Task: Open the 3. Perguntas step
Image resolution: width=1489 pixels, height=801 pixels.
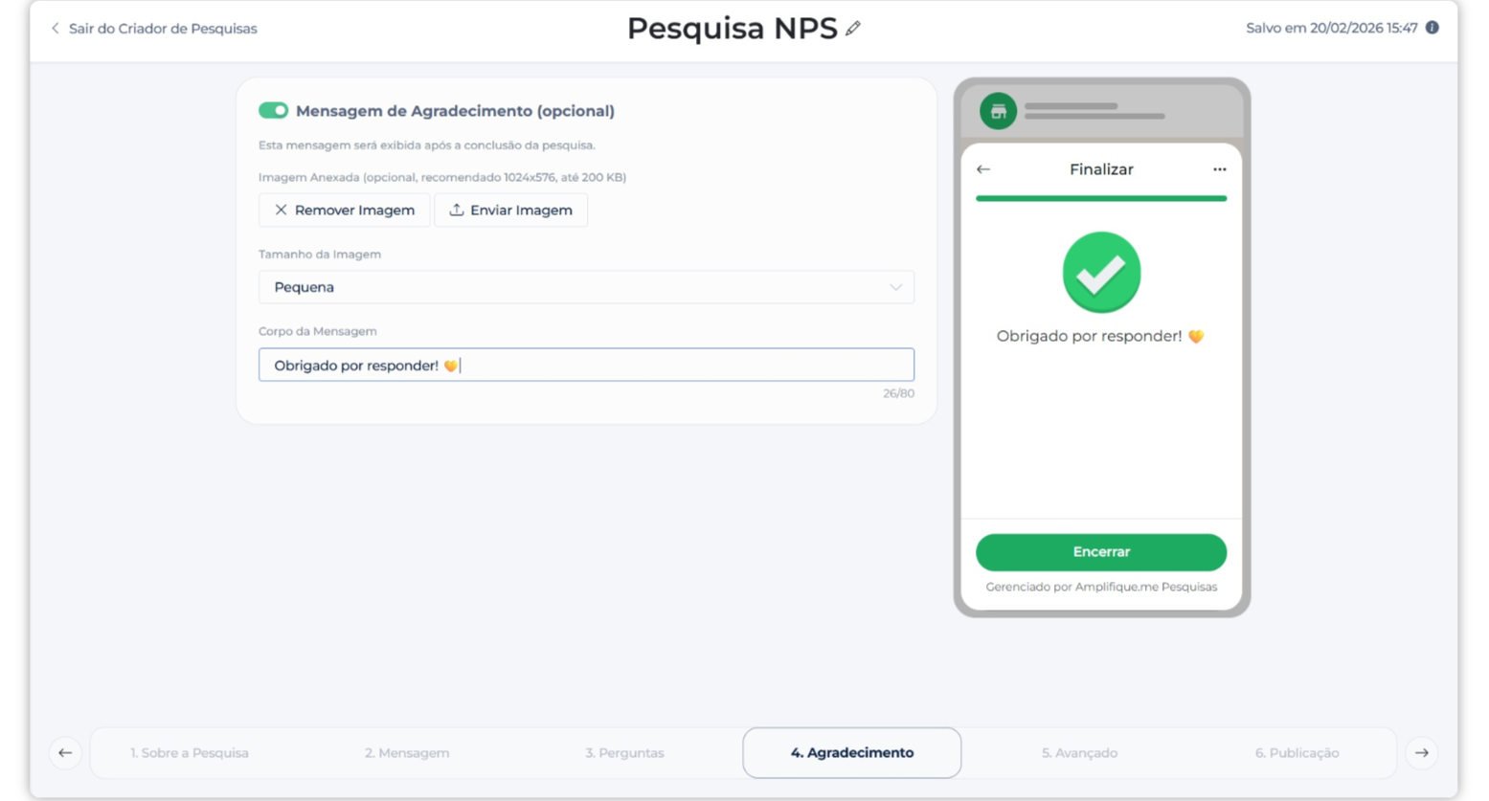Action: (x=624, y=753)
